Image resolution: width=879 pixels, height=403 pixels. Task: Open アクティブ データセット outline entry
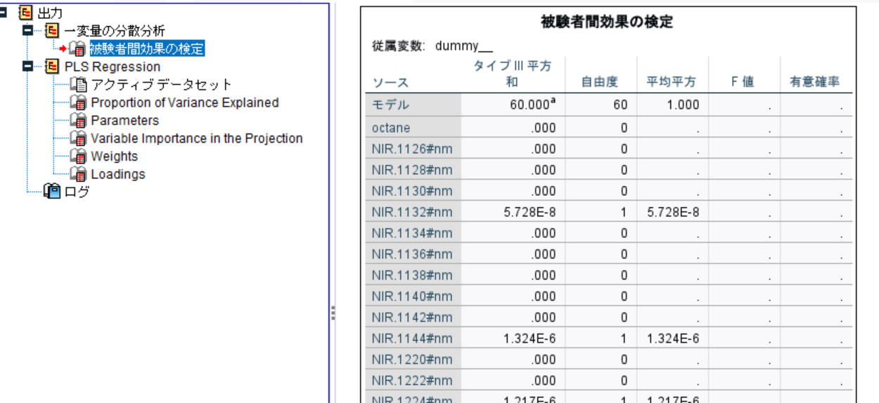coord(162,85)
